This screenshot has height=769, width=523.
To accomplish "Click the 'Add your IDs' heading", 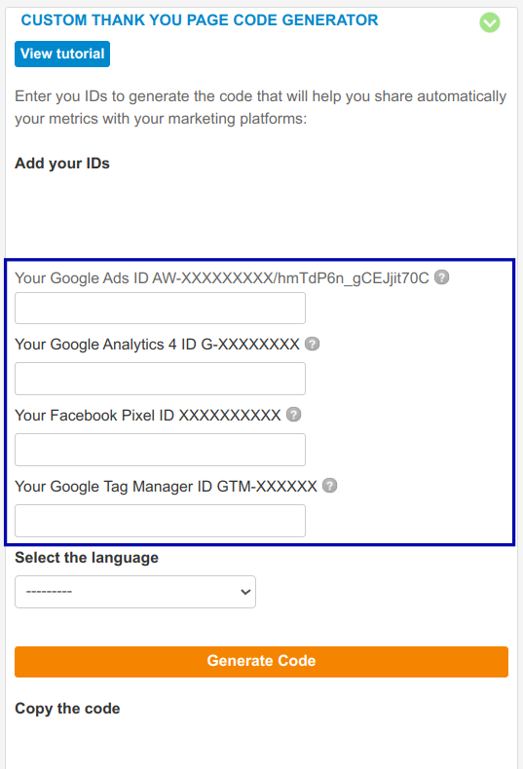I will (x=62, y=164).
